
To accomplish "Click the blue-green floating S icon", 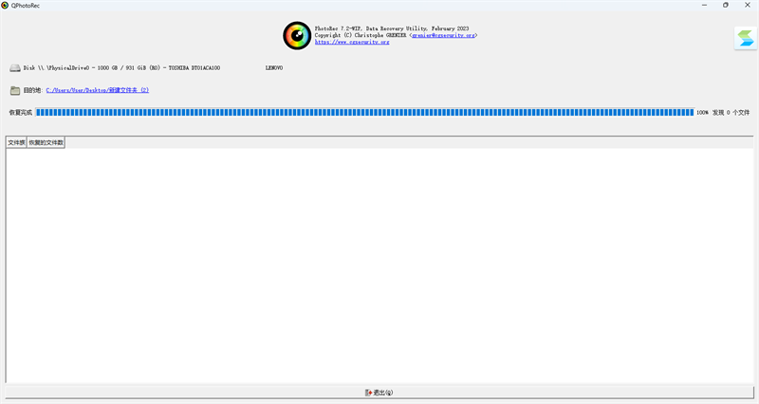I will (746, 39).
